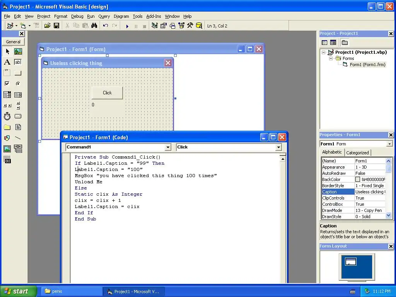Open the Project Explorer toolbar icon
The image size is (396, 297).
(155, 26)
